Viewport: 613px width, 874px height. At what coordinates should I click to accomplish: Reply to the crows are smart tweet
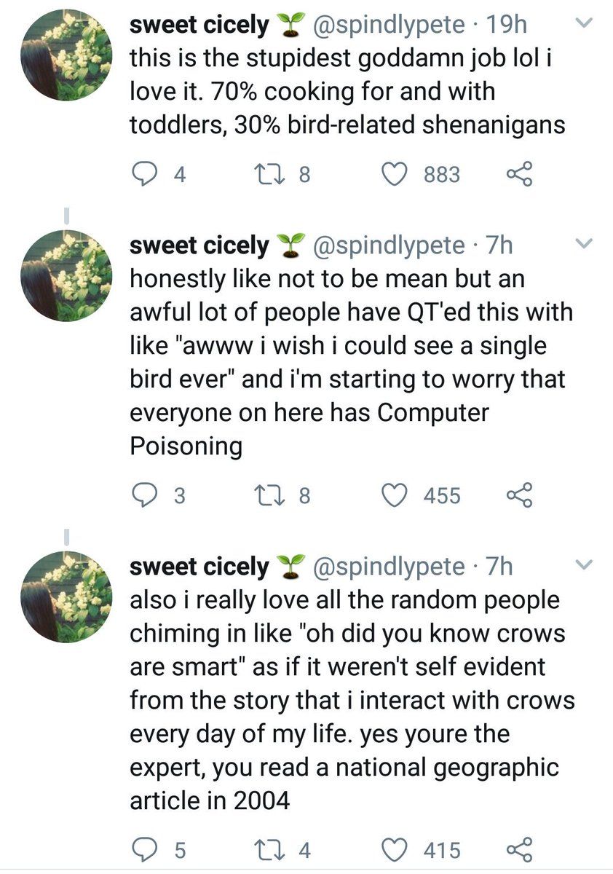click(x=145, y=849)
